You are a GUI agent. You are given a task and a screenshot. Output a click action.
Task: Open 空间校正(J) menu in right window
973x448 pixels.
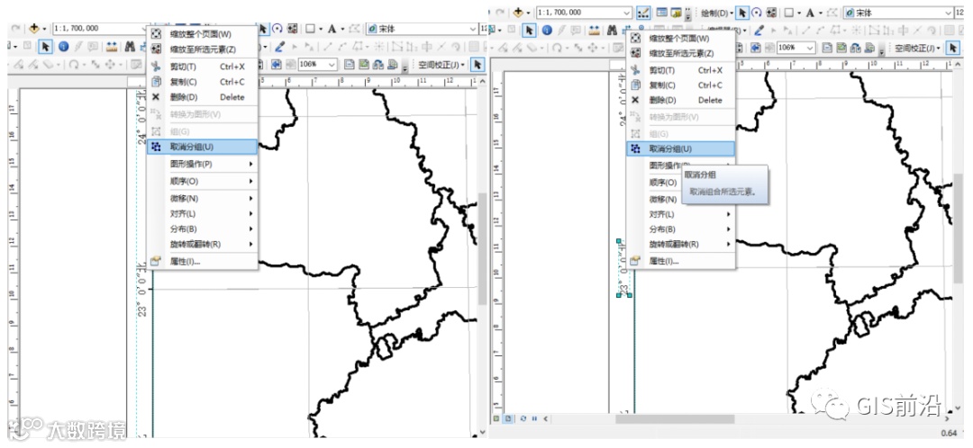click(x=917, y=49)
